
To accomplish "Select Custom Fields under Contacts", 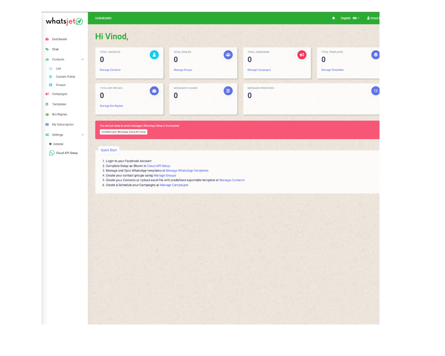I will point(65,77).
